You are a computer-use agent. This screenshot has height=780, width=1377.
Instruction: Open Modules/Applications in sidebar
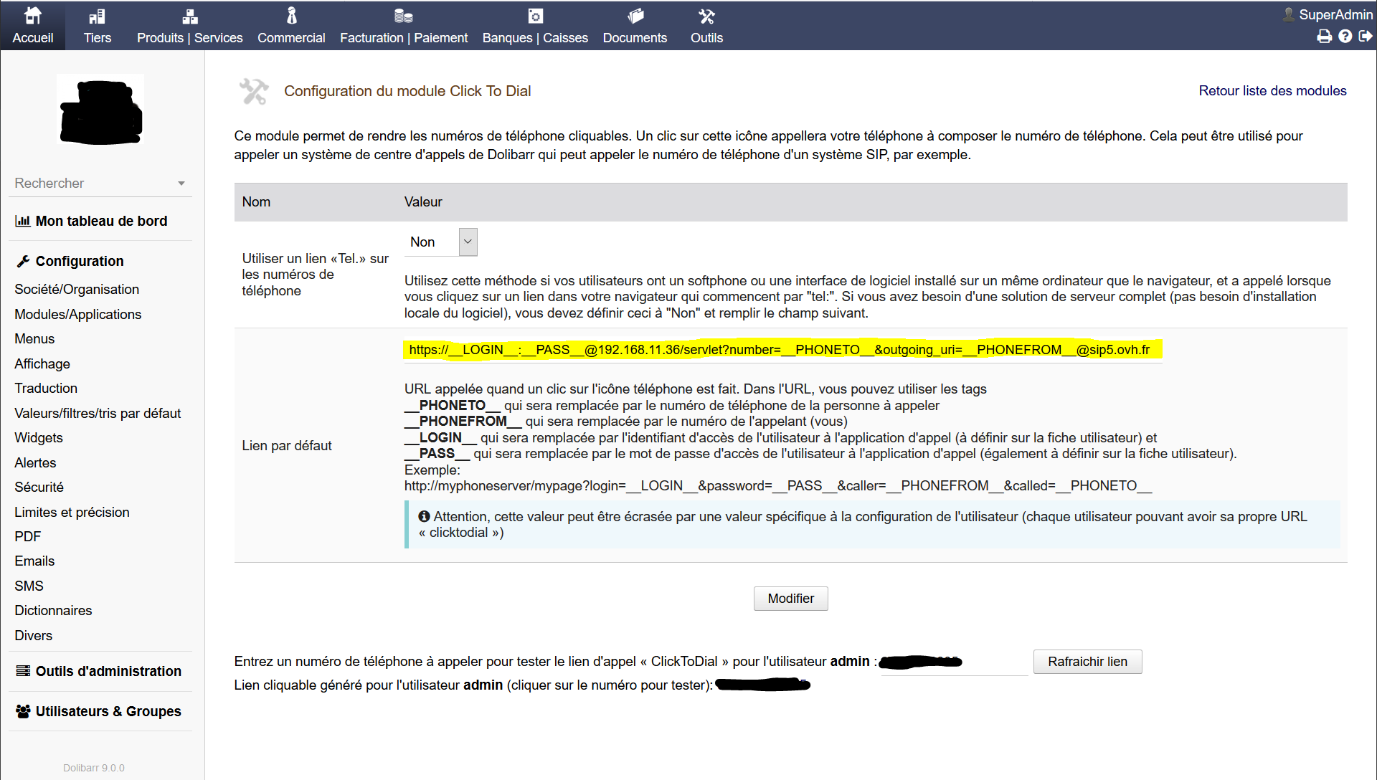[x=77, y=314]
